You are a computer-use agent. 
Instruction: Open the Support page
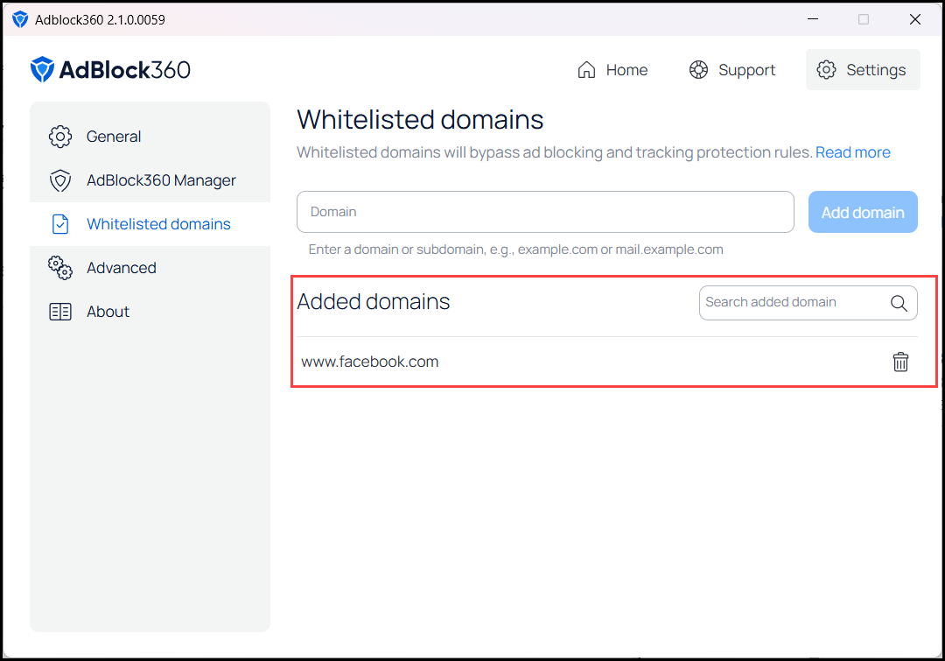click(x=732, y=70)
